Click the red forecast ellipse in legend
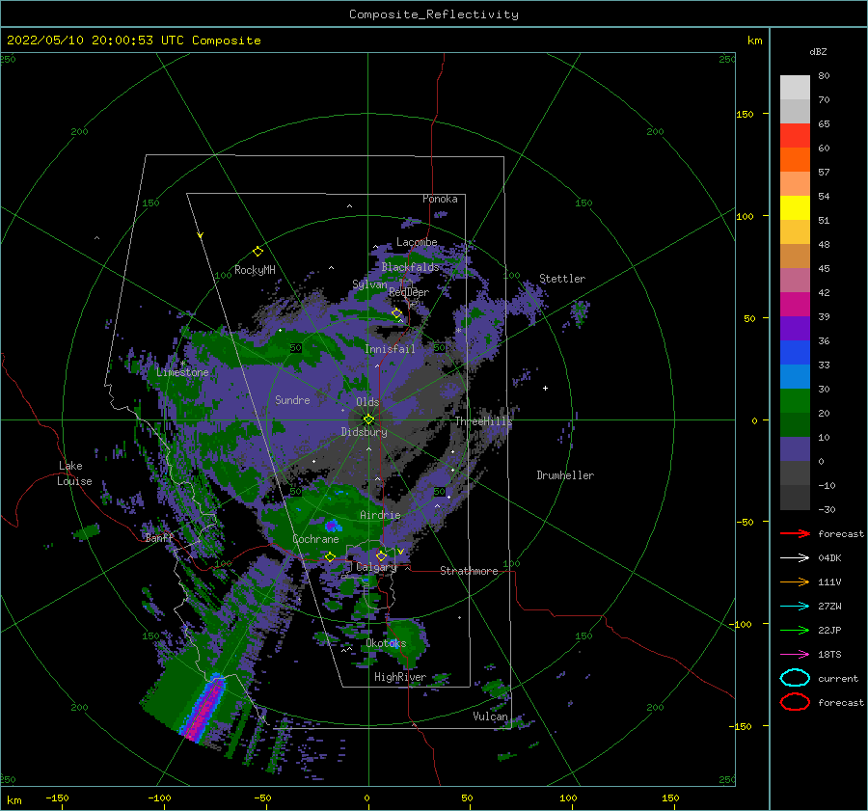 coord(795,702)
